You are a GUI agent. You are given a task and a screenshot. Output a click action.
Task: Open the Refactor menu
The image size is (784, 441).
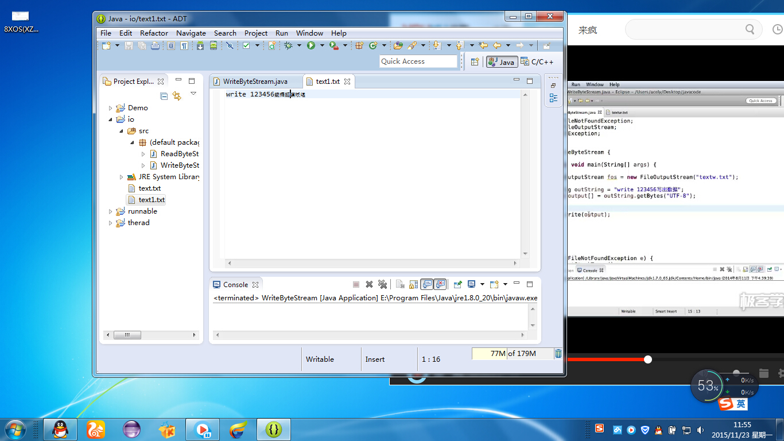[154, 33]
